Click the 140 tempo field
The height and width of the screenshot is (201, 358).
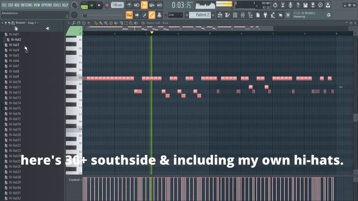click(x=117, y=5)
